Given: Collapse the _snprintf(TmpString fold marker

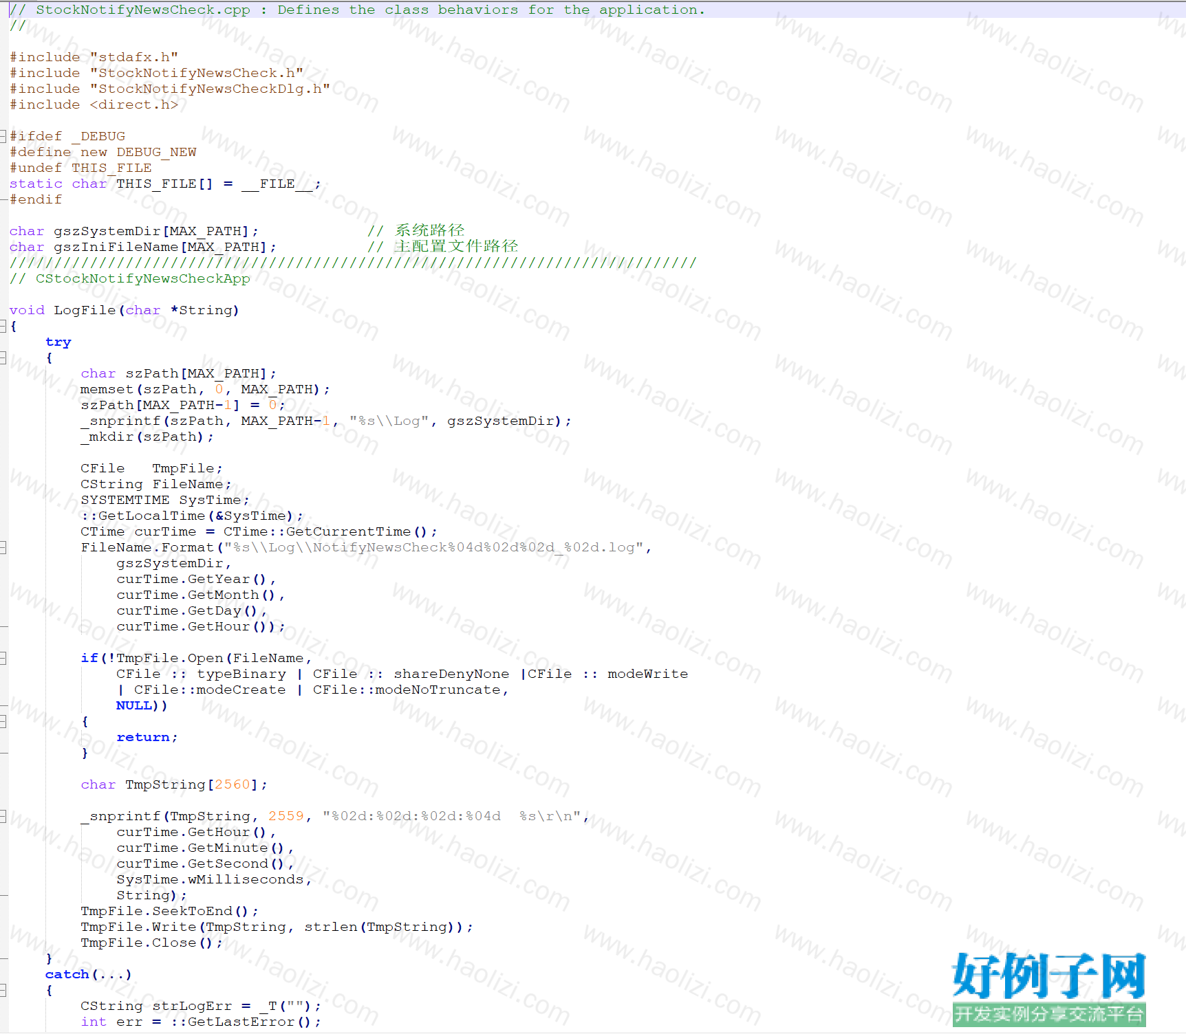Looking at the screenshot, I should [3, 816].
